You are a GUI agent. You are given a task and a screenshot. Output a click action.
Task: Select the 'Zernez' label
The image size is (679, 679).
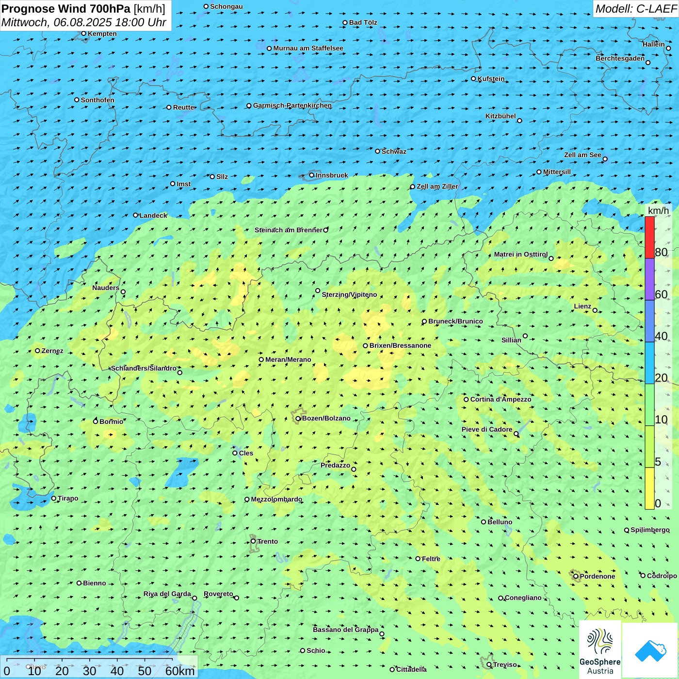pyautogui.click(x=52, y=351)
